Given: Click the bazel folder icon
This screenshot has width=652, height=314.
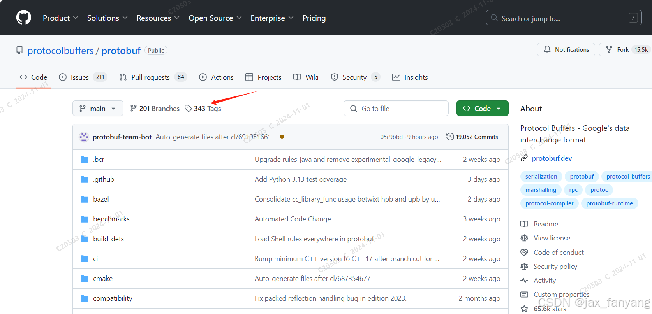Looking at the screenshot, I should [x=85, y=199].
